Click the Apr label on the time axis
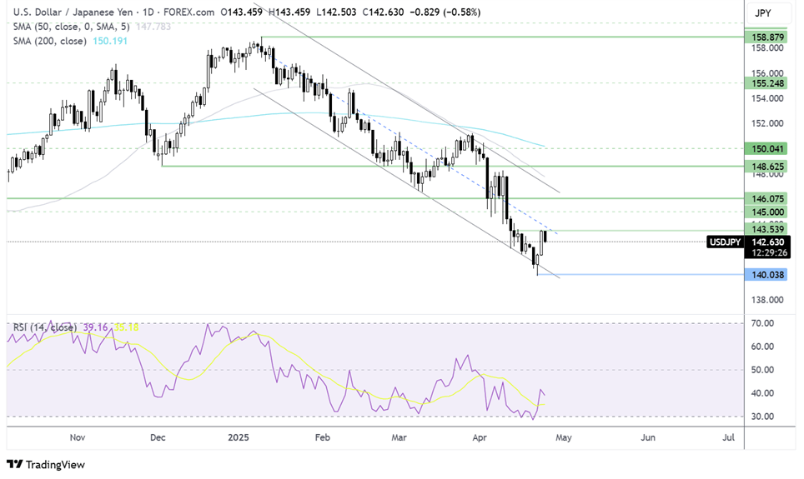The width and height of the screenshot is (804, 479). [480, 437]
